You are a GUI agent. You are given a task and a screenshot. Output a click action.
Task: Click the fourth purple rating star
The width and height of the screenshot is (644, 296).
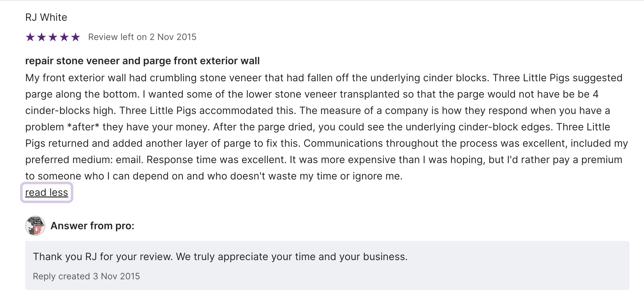(64, 37)
